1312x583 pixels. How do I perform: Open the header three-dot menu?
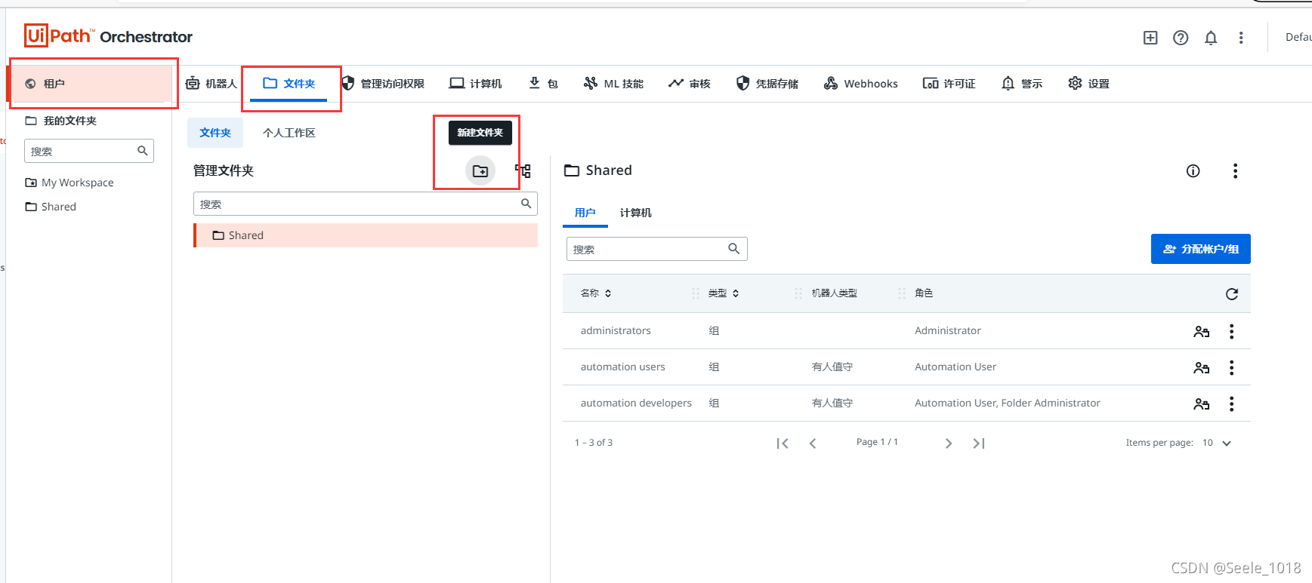pyautogui.click(x=1241, y=38)
